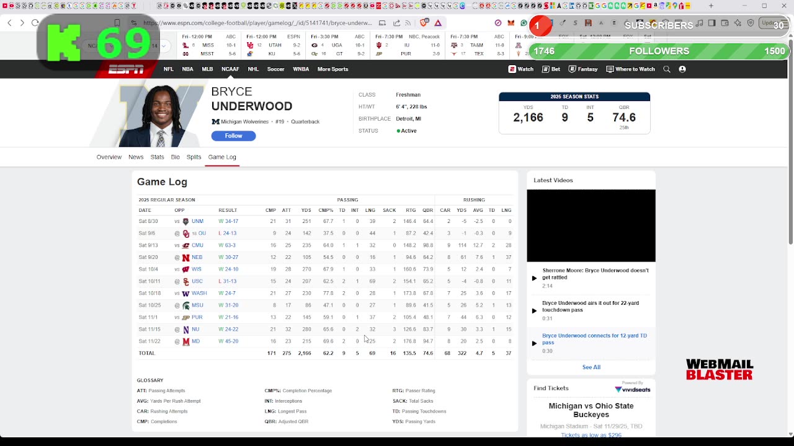This screenshot has height=446, width=794.
Task: Open Brave Rewards triangle icon
Action: point(438,23)
